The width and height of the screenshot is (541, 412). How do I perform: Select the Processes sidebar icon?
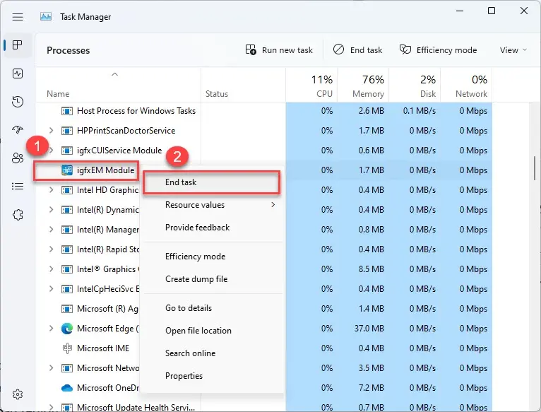[x=18, y=45]
